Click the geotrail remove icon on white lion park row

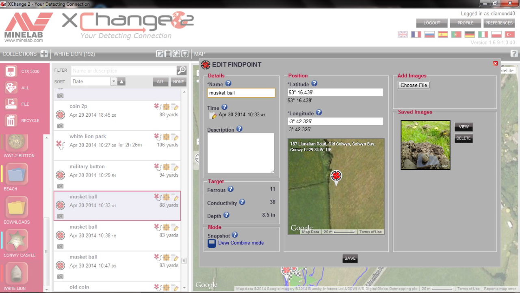[x=157, y=137]
